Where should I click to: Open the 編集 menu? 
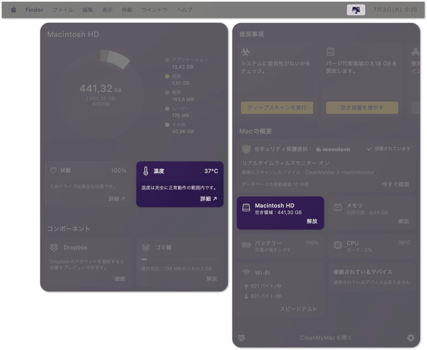88,10
